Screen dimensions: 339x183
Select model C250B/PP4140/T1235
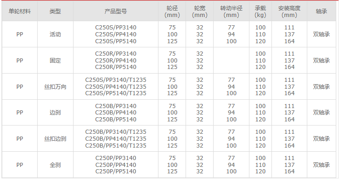coord(116,139)
